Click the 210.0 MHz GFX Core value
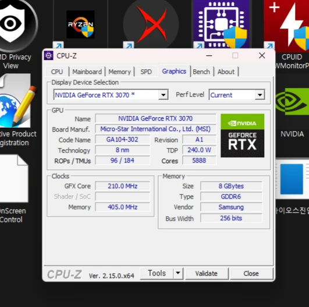Viewport: 309px width, 307px height. 122,186
